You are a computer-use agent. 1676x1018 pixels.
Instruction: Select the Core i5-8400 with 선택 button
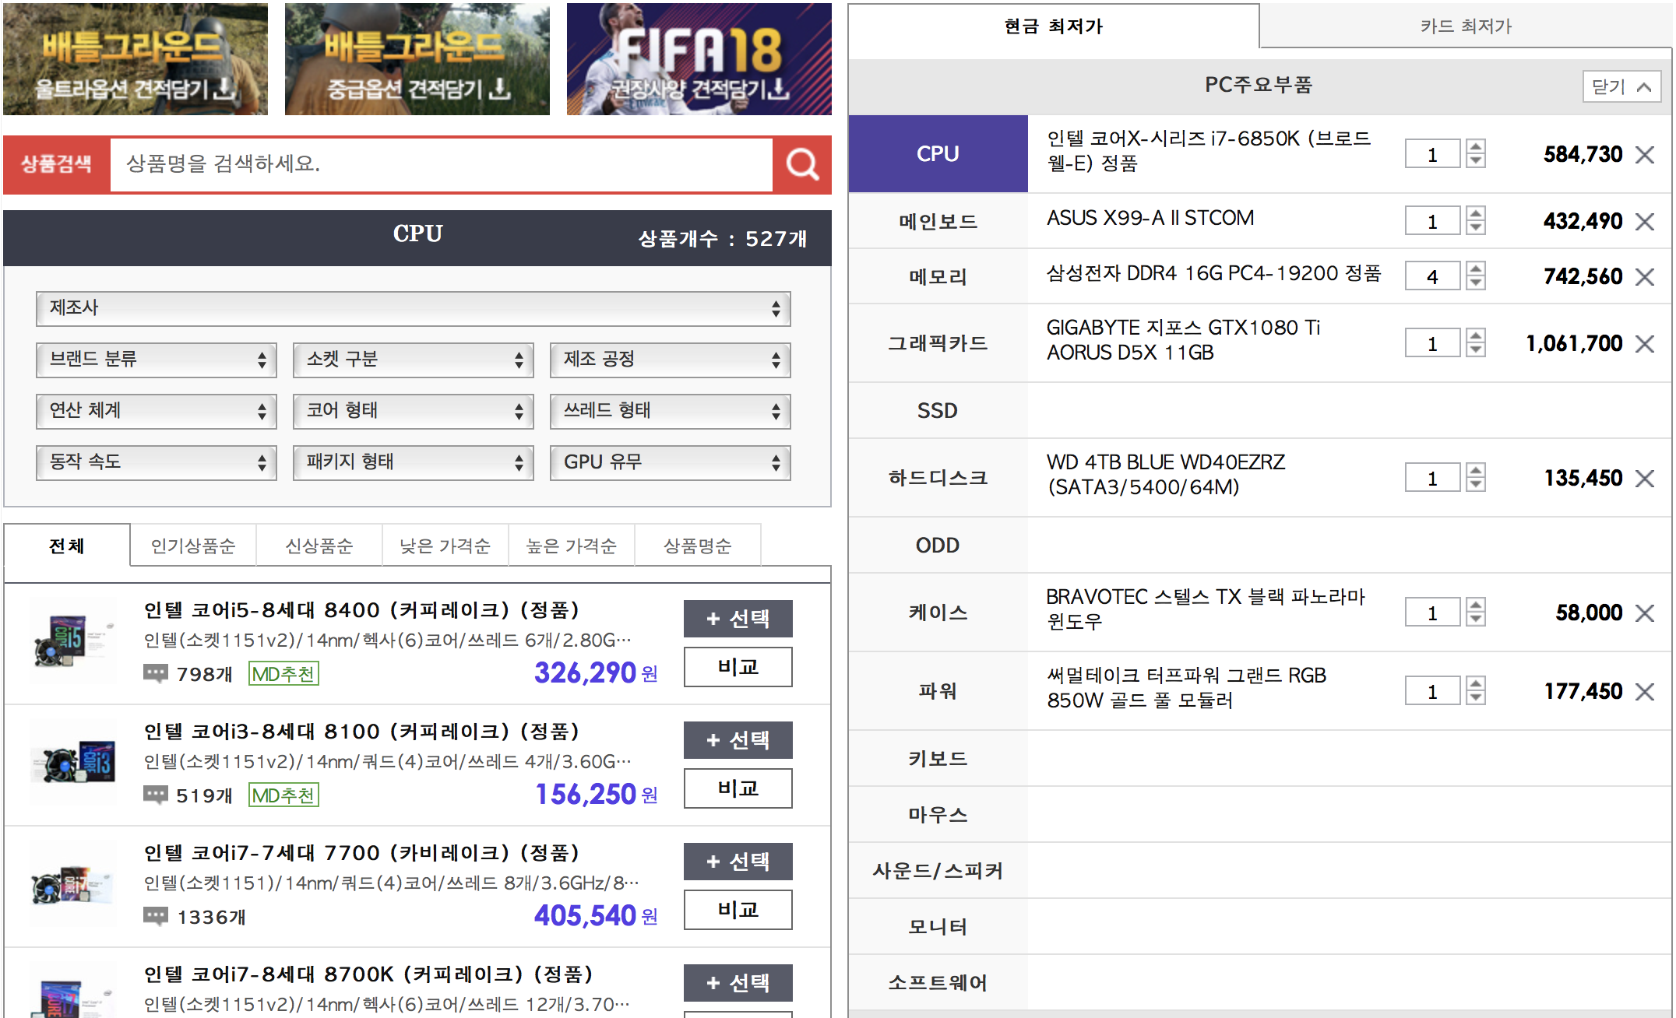[738, 619]
